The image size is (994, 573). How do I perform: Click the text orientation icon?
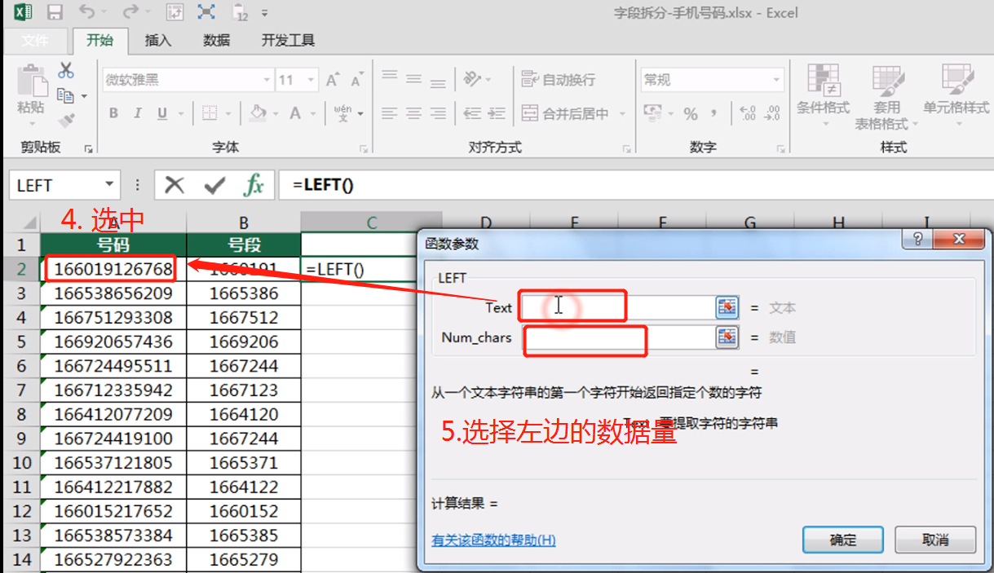(x=472, y=80)
